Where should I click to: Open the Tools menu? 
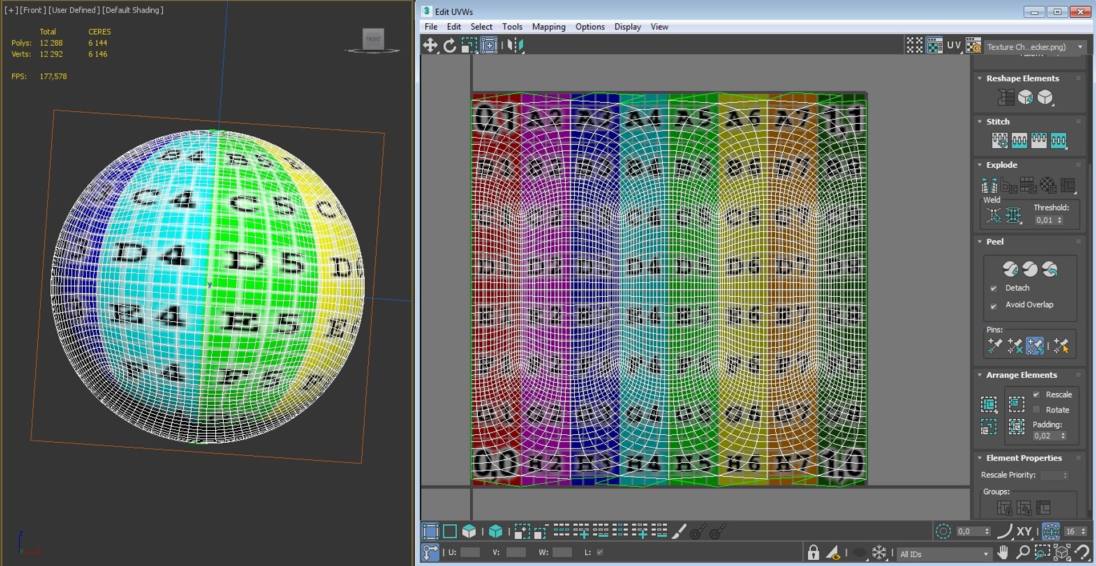(x=512, y=27)
